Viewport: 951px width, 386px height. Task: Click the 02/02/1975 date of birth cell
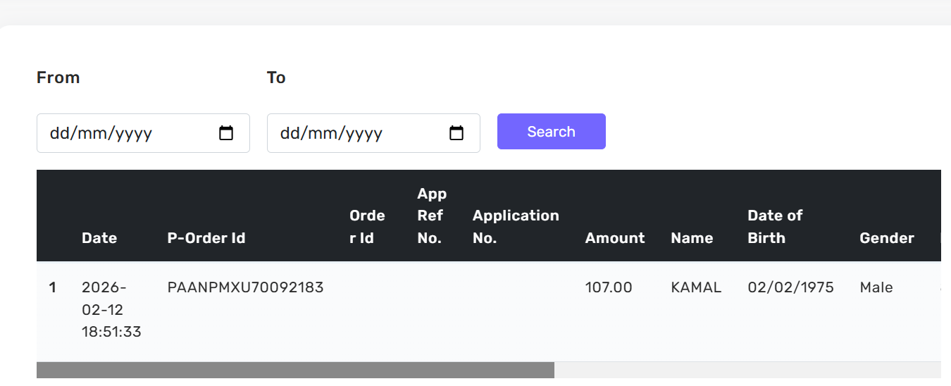click(790, 287)
